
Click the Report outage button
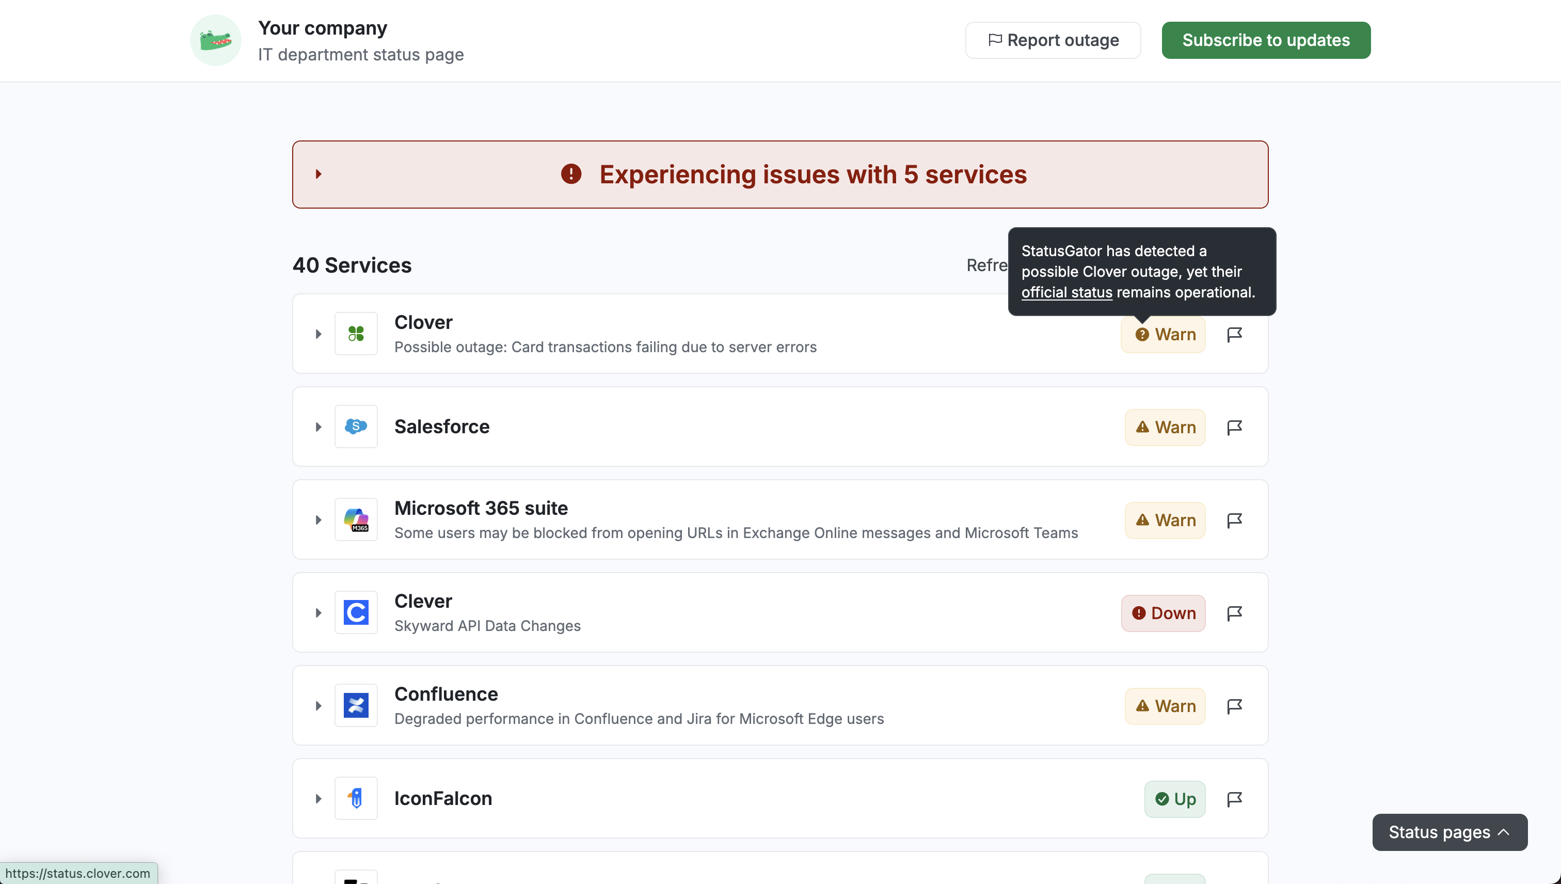point(1053,40)
